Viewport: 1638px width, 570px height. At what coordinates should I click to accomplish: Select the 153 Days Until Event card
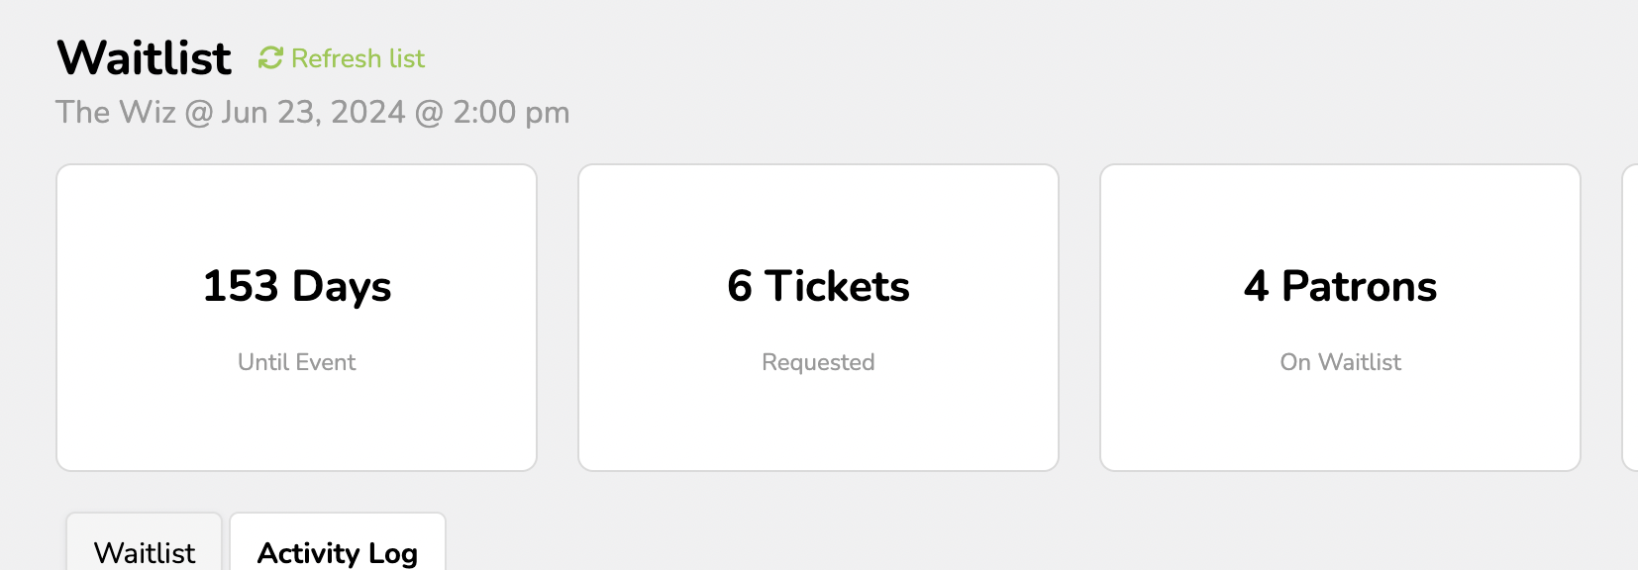(x=296, y=317)
